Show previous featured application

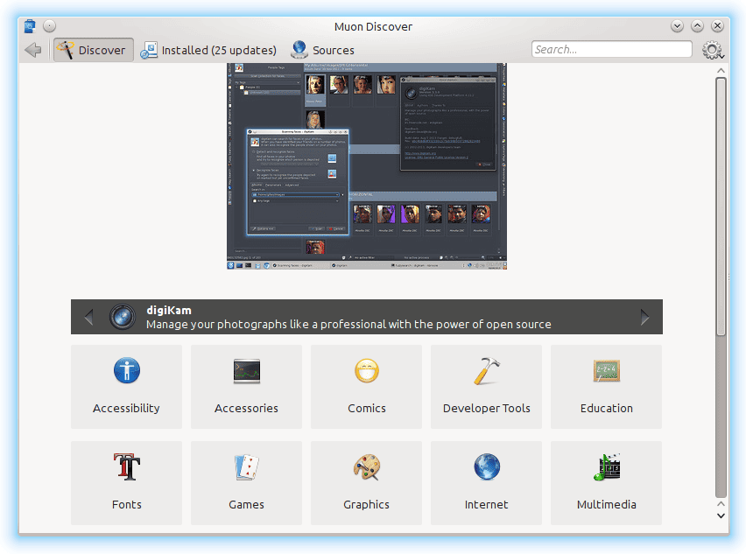88,317
